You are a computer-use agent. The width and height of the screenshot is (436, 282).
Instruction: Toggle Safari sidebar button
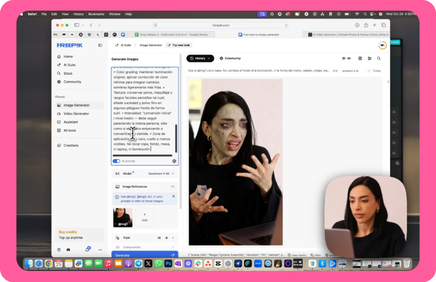[76, 25]
